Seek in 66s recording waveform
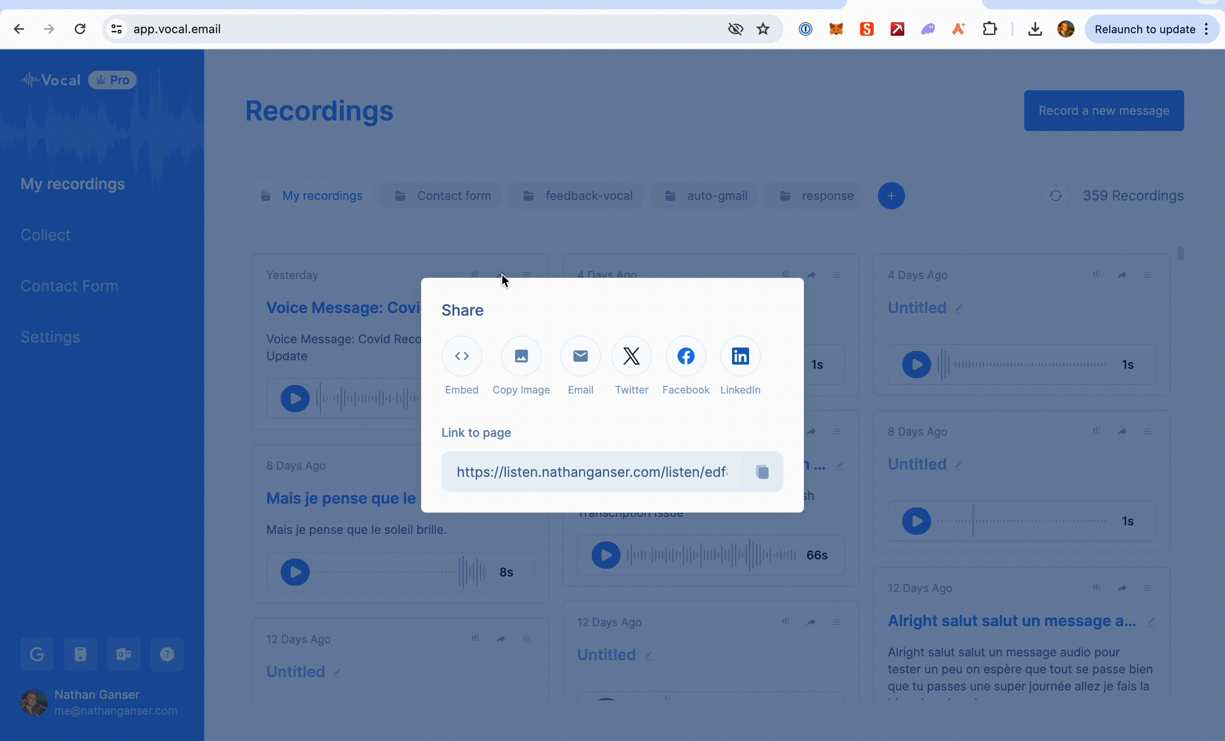Screen dimensions: 1225x741 (x=712, y=555)
